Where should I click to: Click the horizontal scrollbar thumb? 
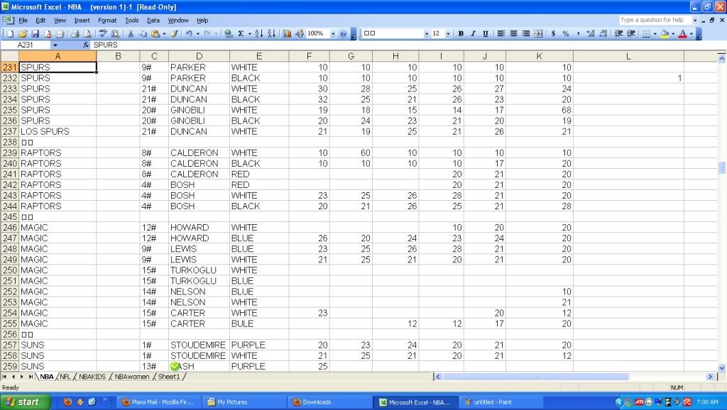pyautogui.click(x=535, y=377)
